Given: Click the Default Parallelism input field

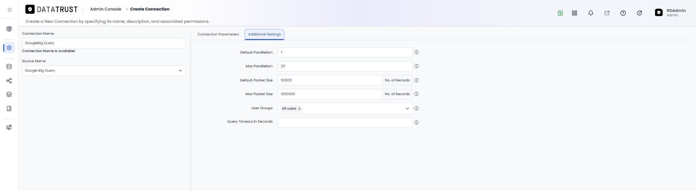Looking at the screenshot, I should point(345,52).
